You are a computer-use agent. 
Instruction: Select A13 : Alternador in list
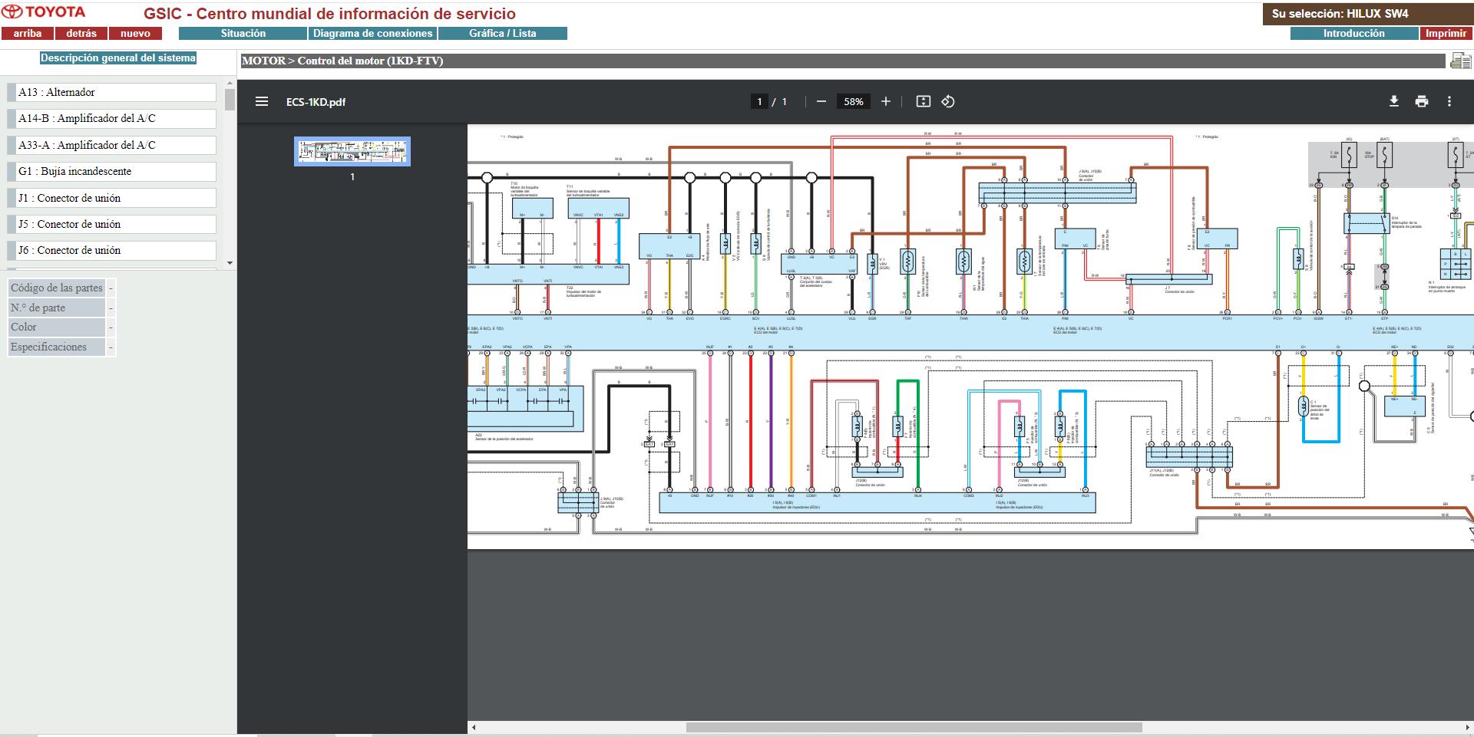pos(112,92)
